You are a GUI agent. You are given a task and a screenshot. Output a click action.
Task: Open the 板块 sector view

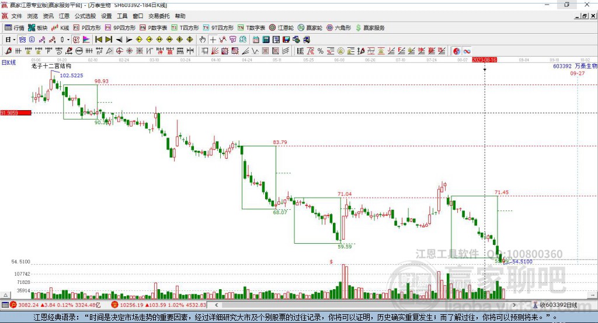(x=38, y=28)
